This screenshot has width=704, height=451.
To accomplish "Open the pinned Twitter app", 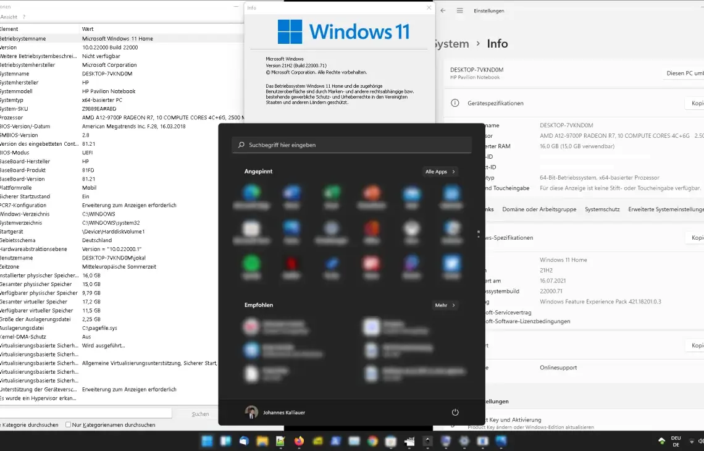I will coord(451,267).
